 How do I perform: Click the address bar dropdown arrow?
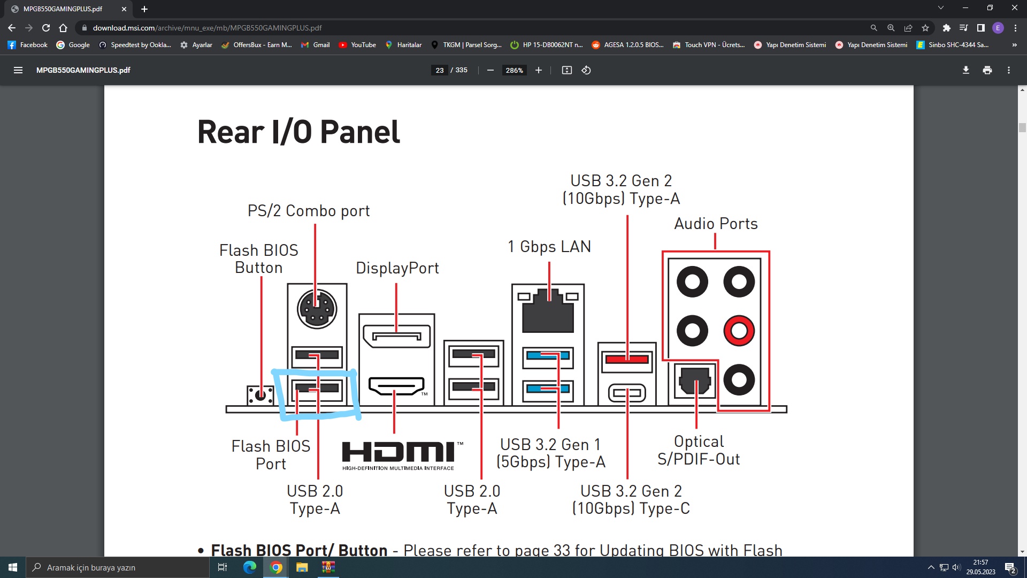(x=940, y=8)
